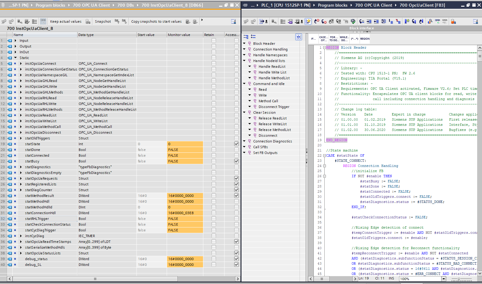The width and height of the screenshot is (482, 284).
Task: Uncheck Accessible checkbox for debug_status row
Action: pyautogui.click(x=236, y=259)
